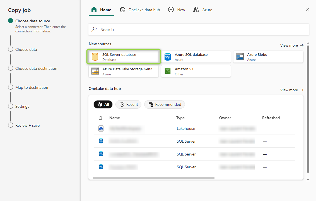Click the Amazon S3 bucket icon

167,71
